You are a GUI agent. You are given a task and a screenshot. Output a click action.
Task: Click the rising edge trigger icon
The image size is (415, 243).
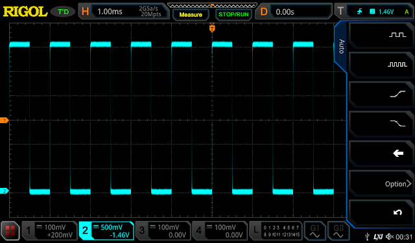click(x=359, y=12)
